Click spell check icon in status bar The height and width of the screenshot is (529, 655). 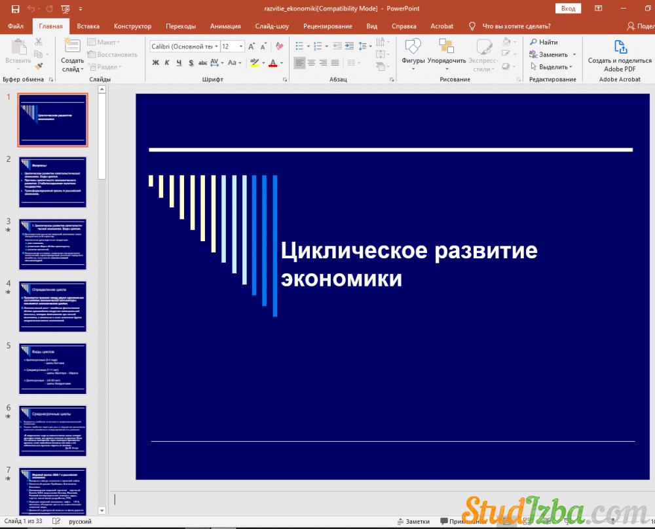(56, 521)
